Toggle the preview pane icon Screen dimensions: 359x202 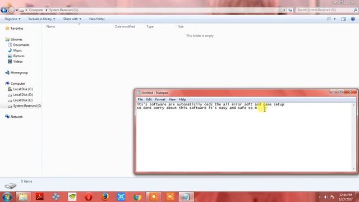coord(343,19)
